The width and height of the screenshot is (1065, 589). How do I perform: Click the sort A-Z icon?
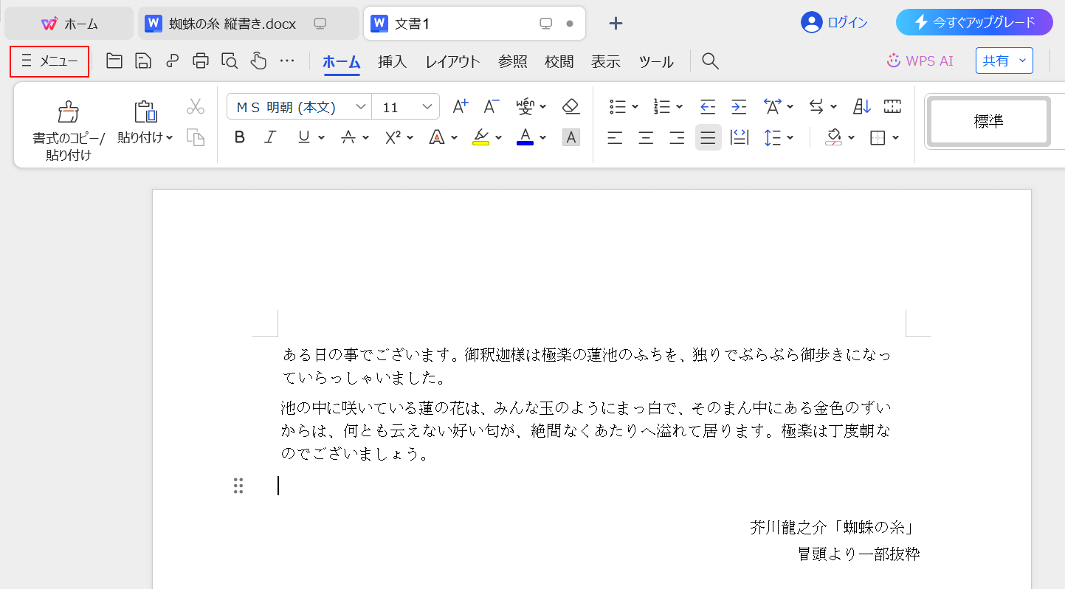click(862, 107)
